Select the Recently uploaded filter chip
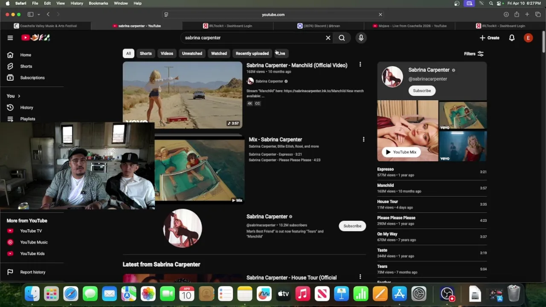The image size is (546, 307). coord(252,53)
